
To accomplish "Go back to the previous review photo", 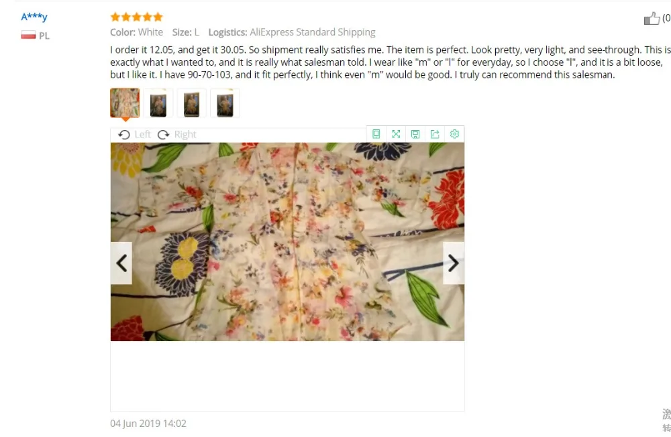I will point(121,263).
